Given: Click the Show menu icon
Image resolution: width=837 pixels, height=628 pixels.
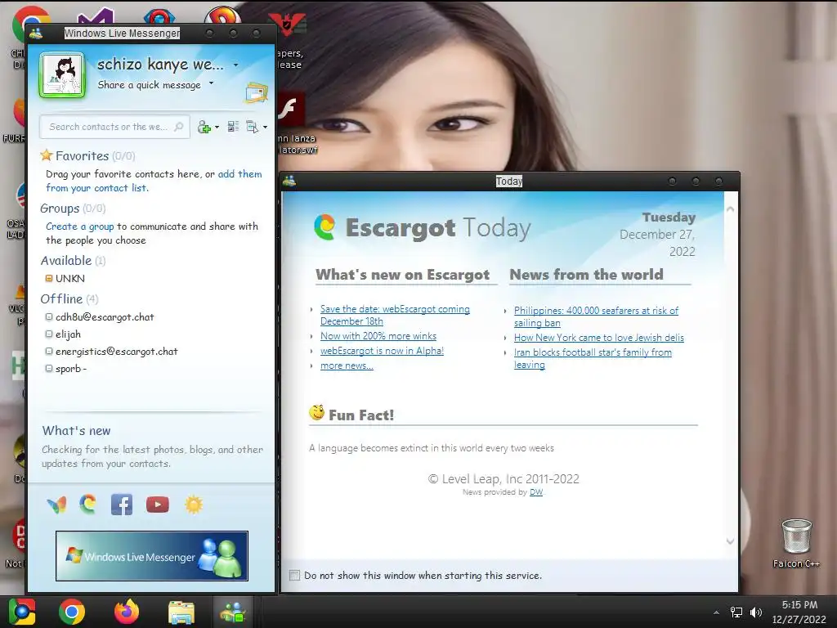Looking at the screenshot, I should click(252, 127).
